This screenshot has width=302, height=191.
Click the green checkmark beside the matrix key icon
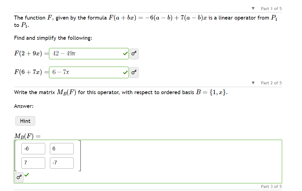26,175
